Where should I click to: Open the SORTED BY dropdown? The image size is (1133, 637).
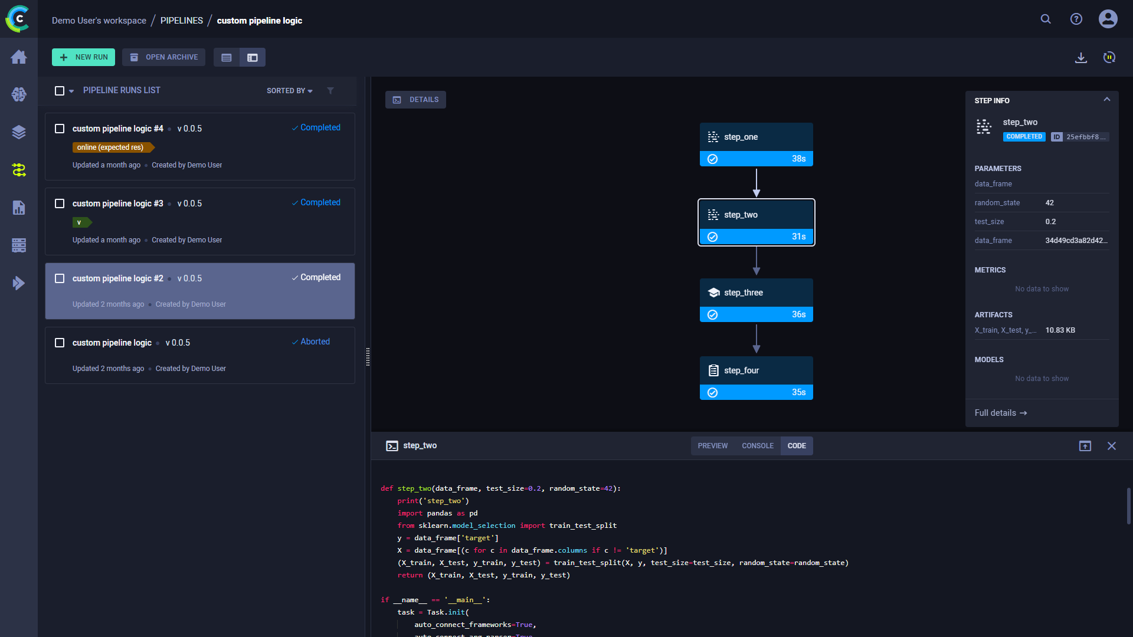point(289,91)
